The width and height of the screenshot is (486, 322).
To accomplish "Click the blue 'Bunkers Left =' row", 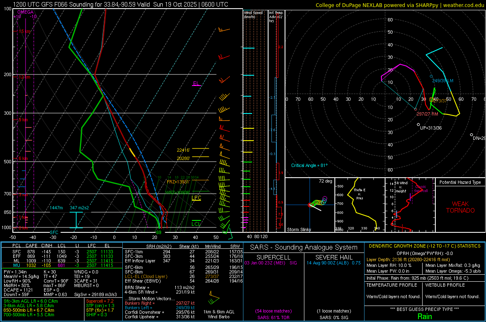I will point(160,308).
